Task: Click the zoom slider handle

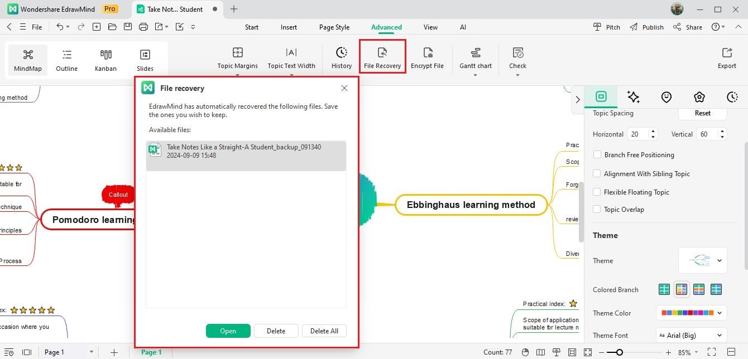Action: pyautogui.click(x=619, y=352)
